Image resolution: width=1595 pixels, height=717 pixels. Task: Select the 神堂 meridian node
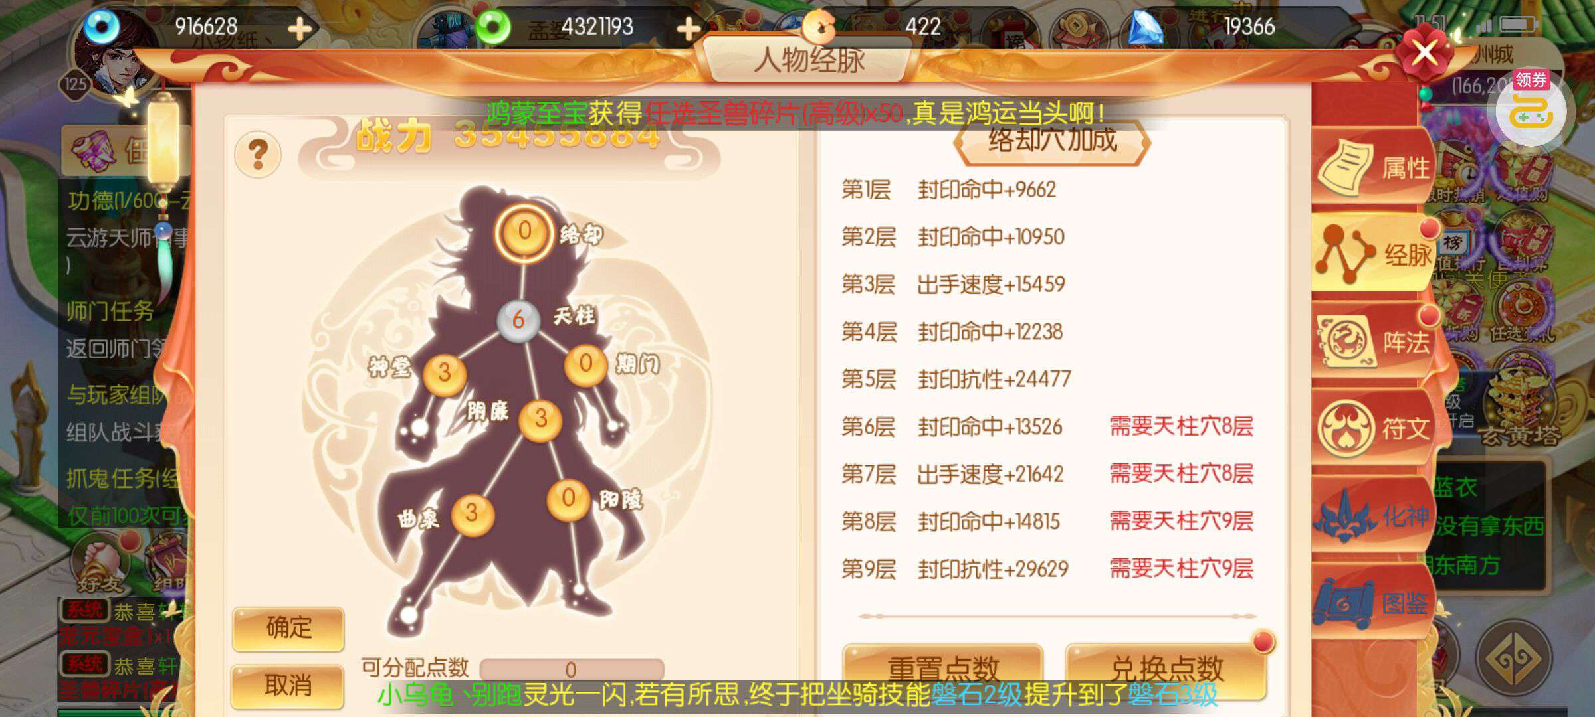(x=445, y=373)
